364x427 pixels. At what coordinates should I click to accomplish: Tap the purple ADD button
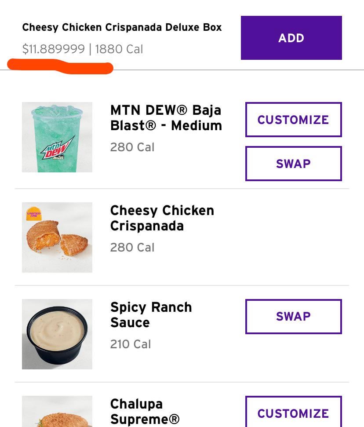291,38
